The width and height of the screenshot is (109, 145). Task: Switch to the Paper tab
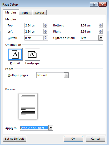(26, 13)
